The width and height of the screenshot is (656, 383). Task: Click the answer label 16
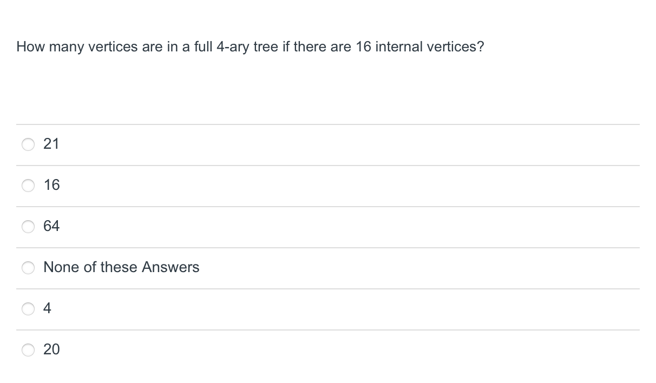(51, 185)
